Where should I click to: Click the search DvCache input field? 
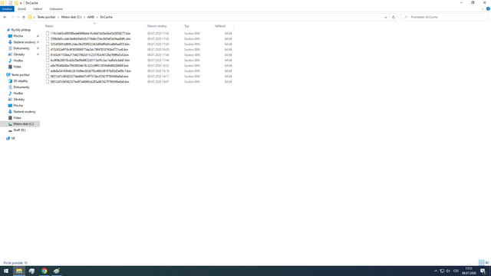tap(444, 17)
